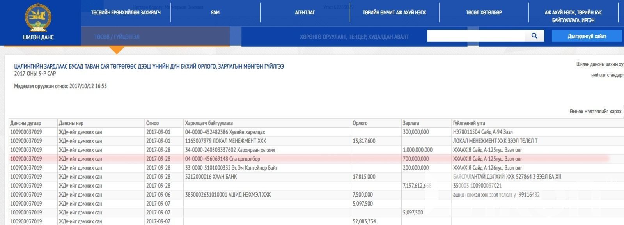Open the ЯАМ menu item

(x=215, y=12)
